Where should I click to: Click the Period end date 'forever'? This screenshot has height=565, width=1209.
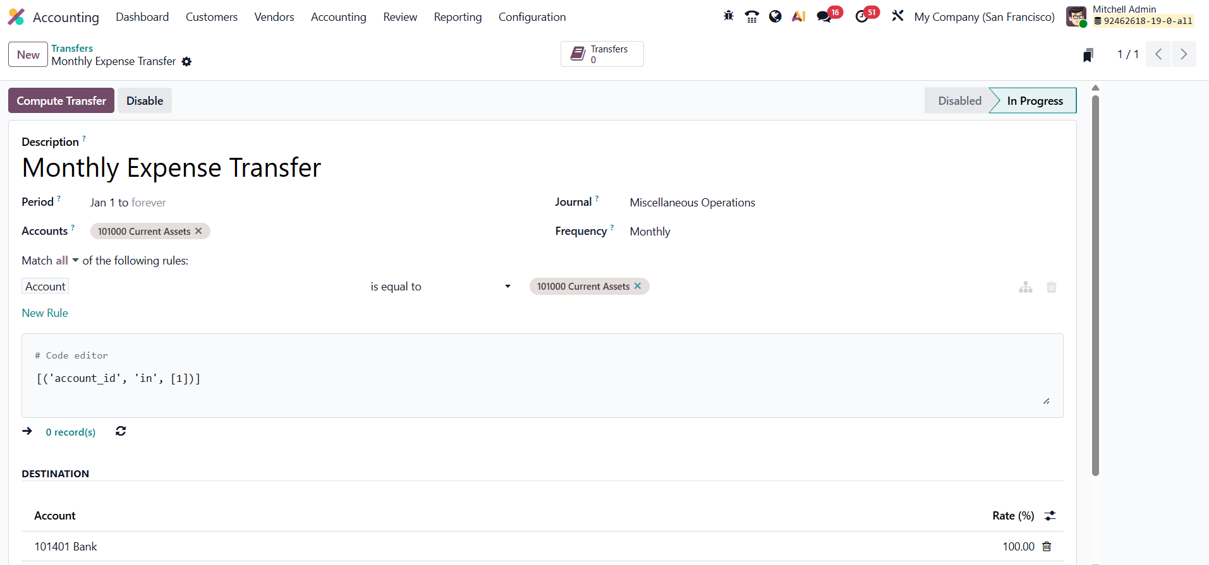149,203
